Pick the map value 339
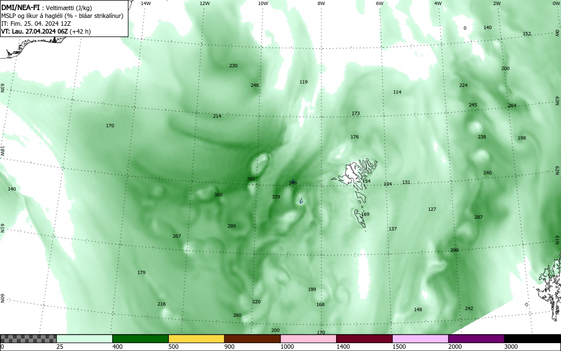The height and width of the screenshot is (351, 561). pyautogui.click(x=276, y=197)
